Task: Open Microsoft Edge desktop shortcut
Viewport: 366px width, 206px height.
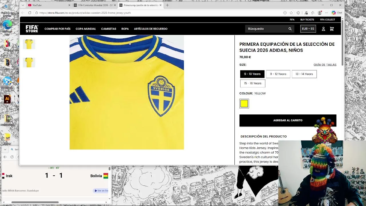Action: pos(7,26)
